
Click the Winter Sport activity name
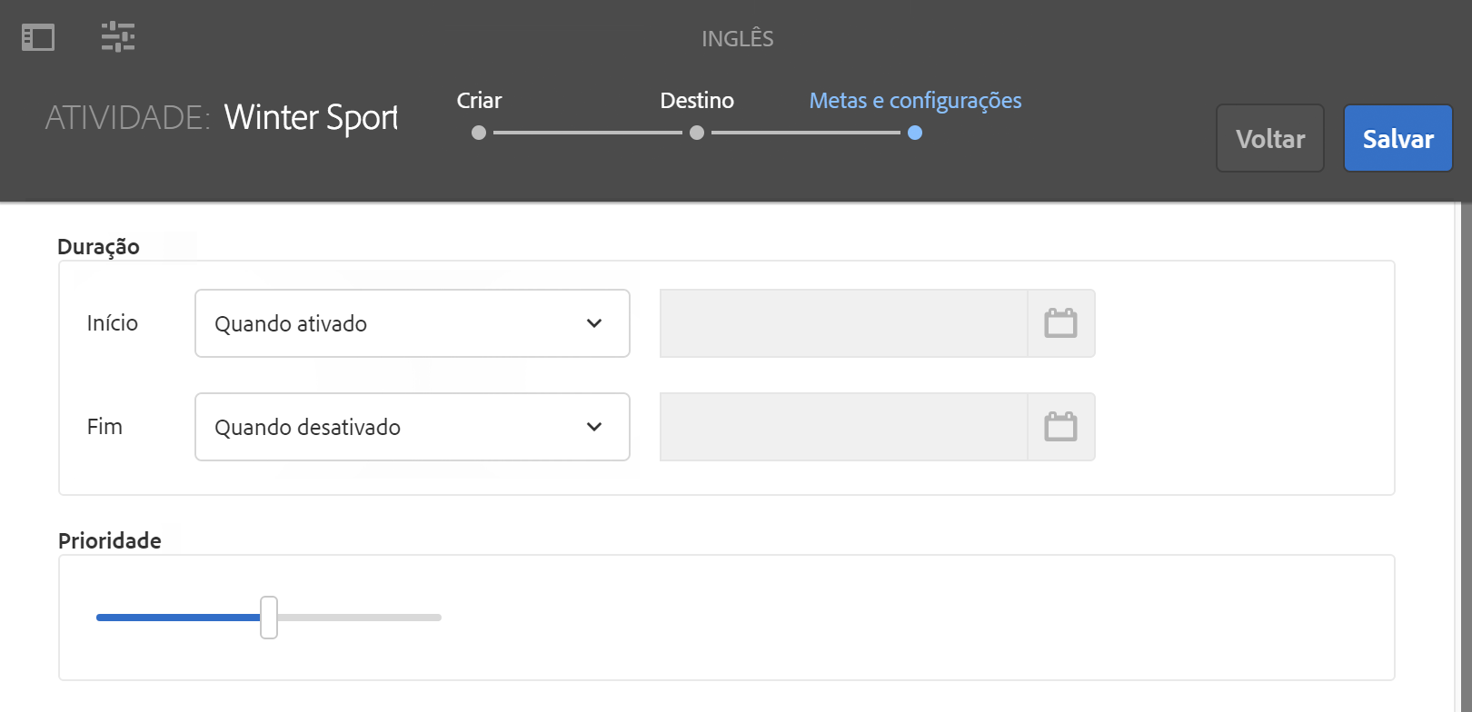[311, 118]
